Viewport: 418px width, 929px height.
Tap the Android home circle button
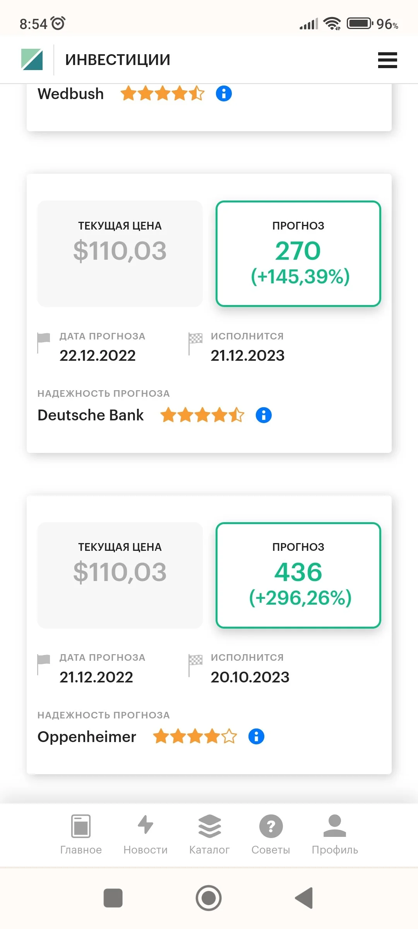tap(209, 898)
